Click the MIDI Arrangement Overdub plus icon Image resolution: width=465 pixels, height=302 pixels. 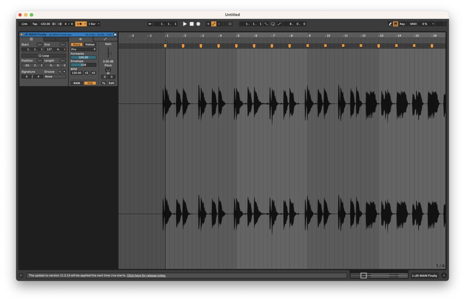pyautogui.click(x=208, y=24)
